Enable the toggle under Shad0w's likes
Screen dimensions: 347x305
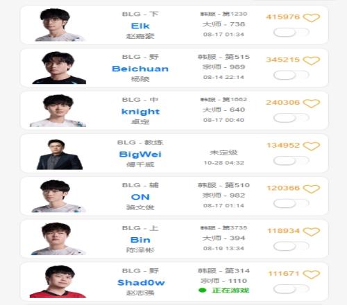[291, 289]
